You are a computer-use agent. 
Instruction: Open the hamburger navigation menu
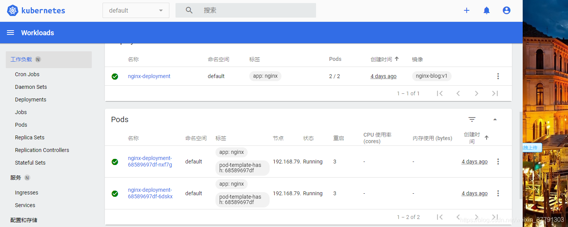click(x=10, y=33)
